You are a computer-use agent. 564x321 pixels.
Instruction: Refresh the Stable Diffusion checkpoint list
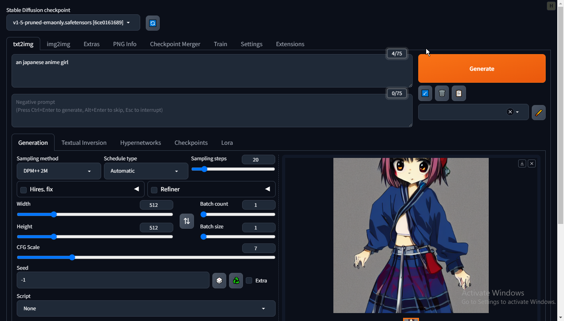pyautogui.click(x=153, y=23)
